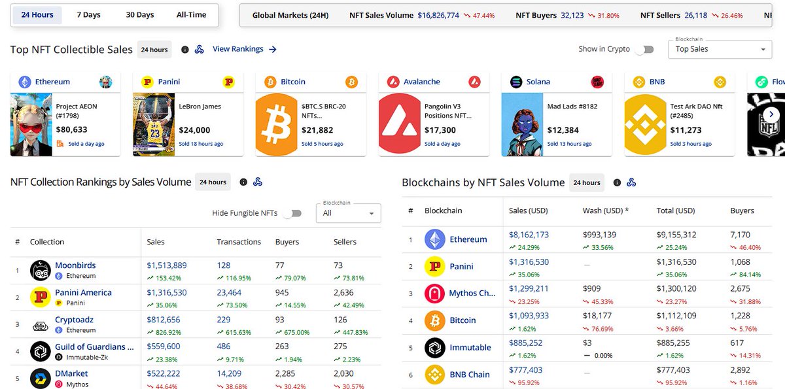This screenshot has width=785, height=389.
Task: Open the Bitcoin icon in blockchains ranking table
Action: 436,320
